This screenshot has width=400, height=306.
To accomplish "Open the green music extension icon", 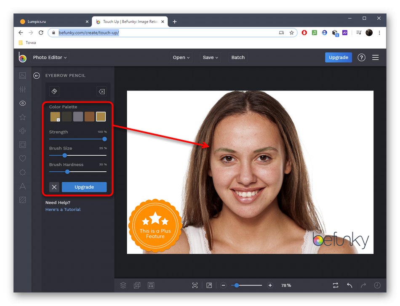I will click(314, 33).
